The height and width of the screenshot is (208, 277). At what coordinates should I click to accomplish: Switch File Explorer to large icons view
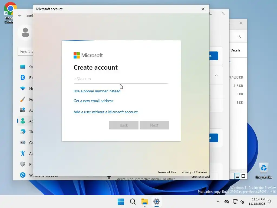[243, 176]
